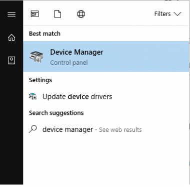
Task: Open the hamburger menu in the sidebar
Action: coord(11,14)
